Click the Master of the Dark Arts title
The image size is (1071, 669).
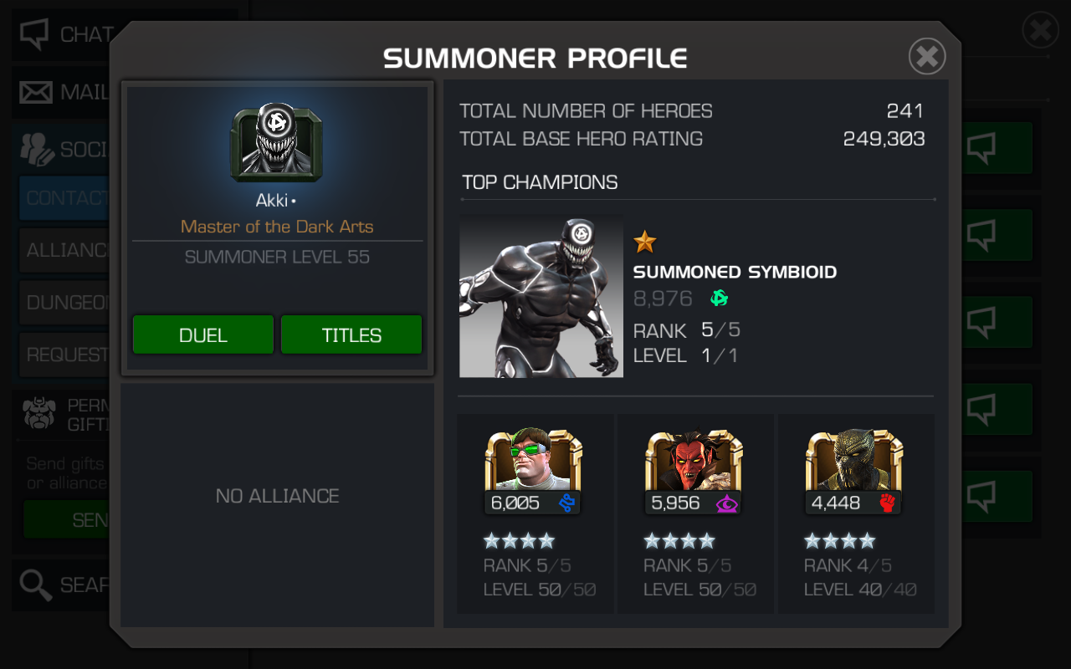(x=277, y=227)
